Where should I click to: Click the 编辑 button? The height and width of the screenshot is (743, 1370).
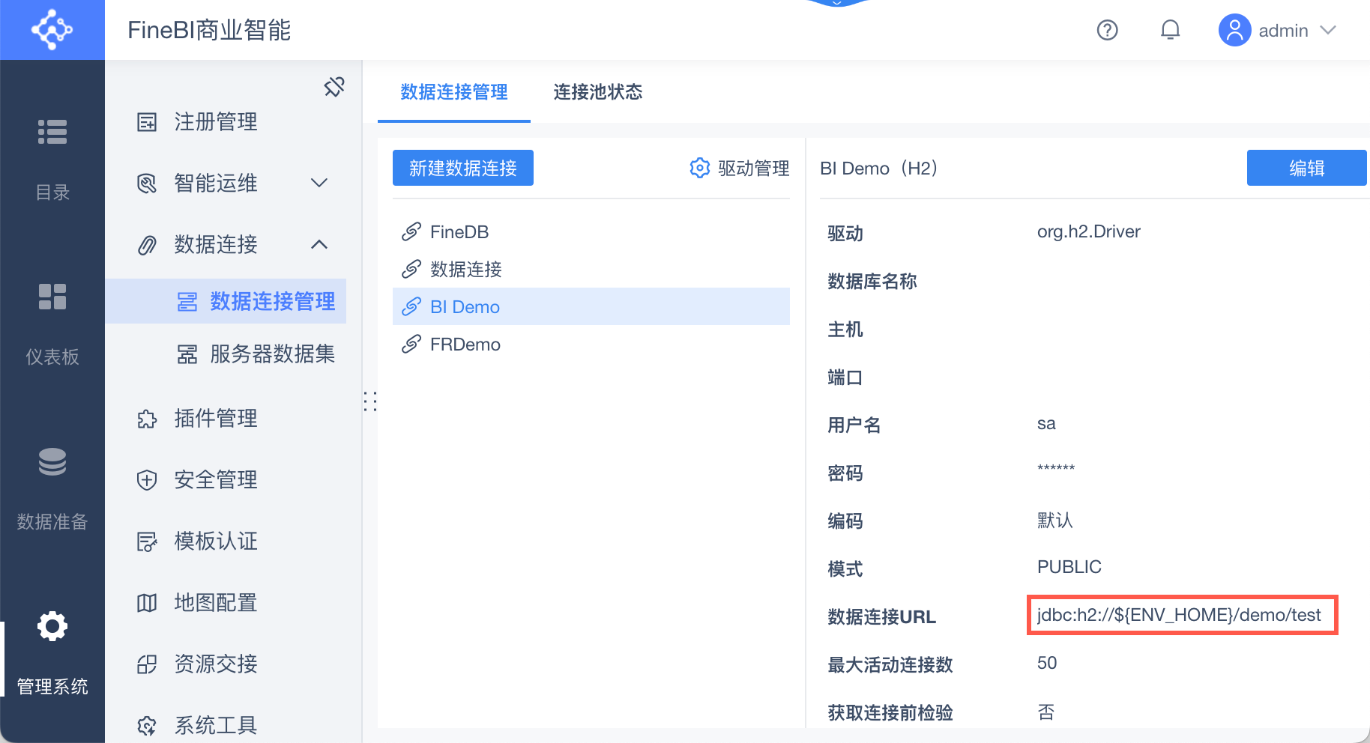click(x=1306, y=168)
